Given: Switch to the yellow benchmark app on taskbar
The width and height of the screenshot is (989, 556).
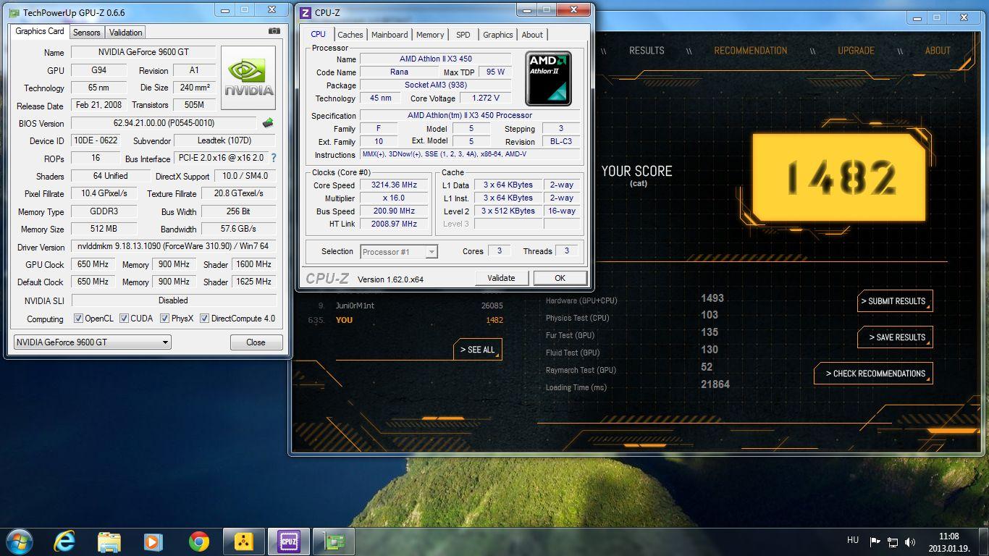Looking at the screenshot, I should click(244, 542).
